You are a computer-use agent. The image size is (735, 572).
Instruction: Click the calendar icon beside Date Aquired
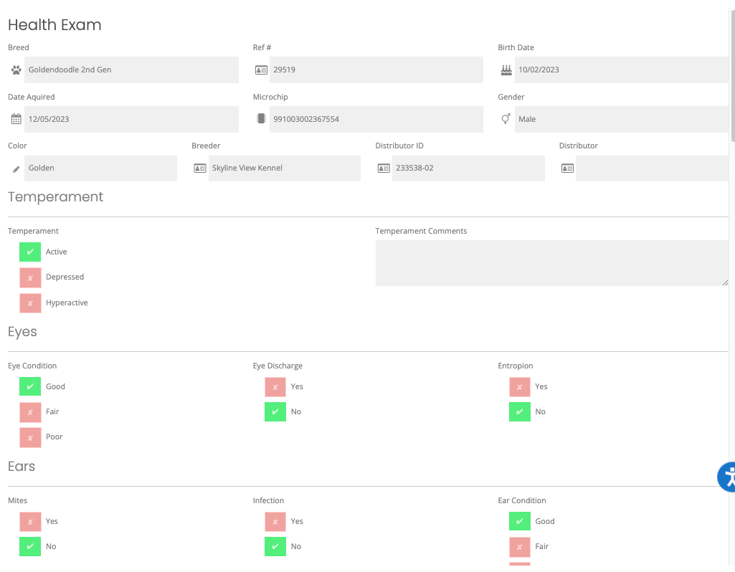coord(16,119)
